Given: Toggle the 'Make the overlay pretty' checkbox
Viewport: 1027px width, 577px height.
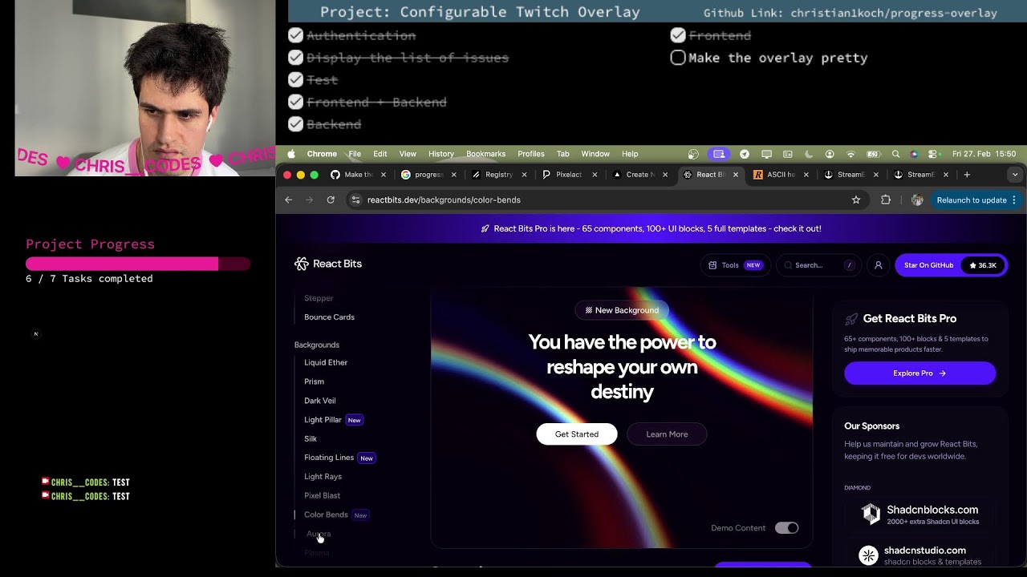Looking at the screenshot, I should click(678, 58).
